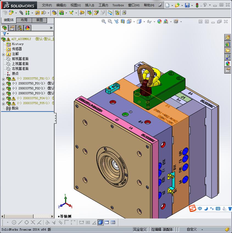232x233 pixels.
Task: Open the Display Style dropdown arrow
Action: click(x=144, y=22)
